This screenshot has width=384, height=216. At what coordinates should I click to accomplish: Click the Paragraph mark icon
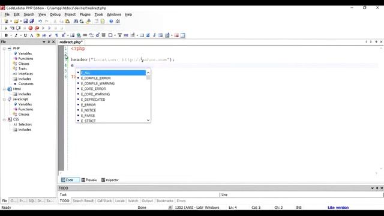(x=56, y=35)
